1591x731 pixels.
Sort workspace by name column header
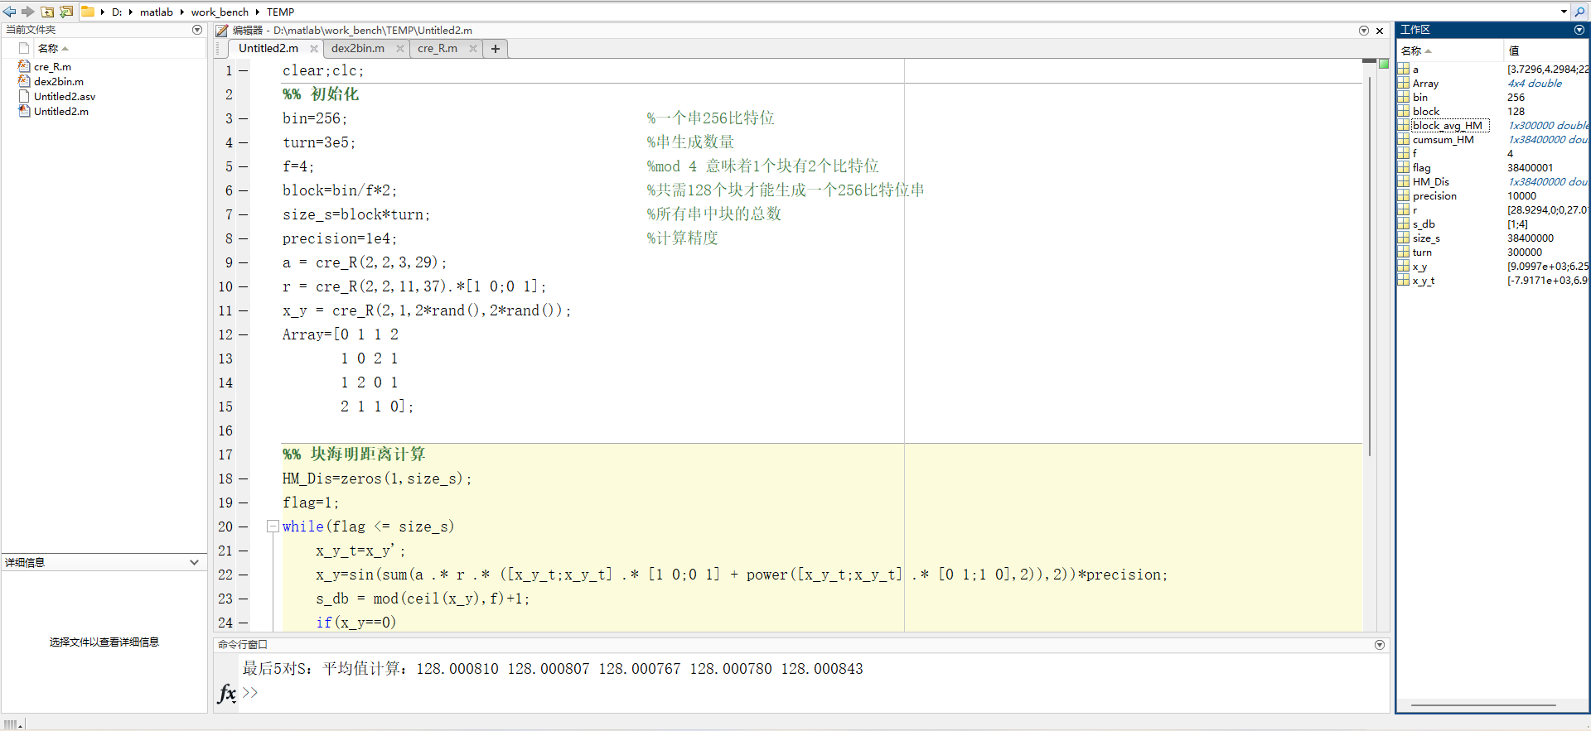coord(1449,50)
